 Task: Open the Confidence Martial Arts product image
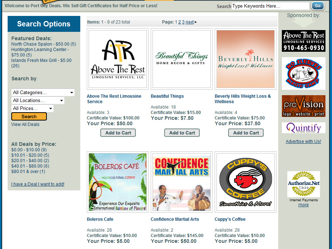tap(182, 182)
